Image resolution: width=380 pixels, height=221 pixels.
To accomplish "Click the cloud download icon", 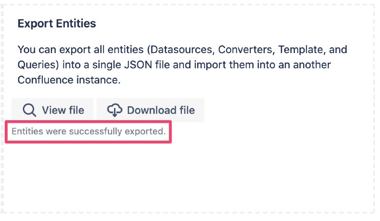I will coord(115,110).
